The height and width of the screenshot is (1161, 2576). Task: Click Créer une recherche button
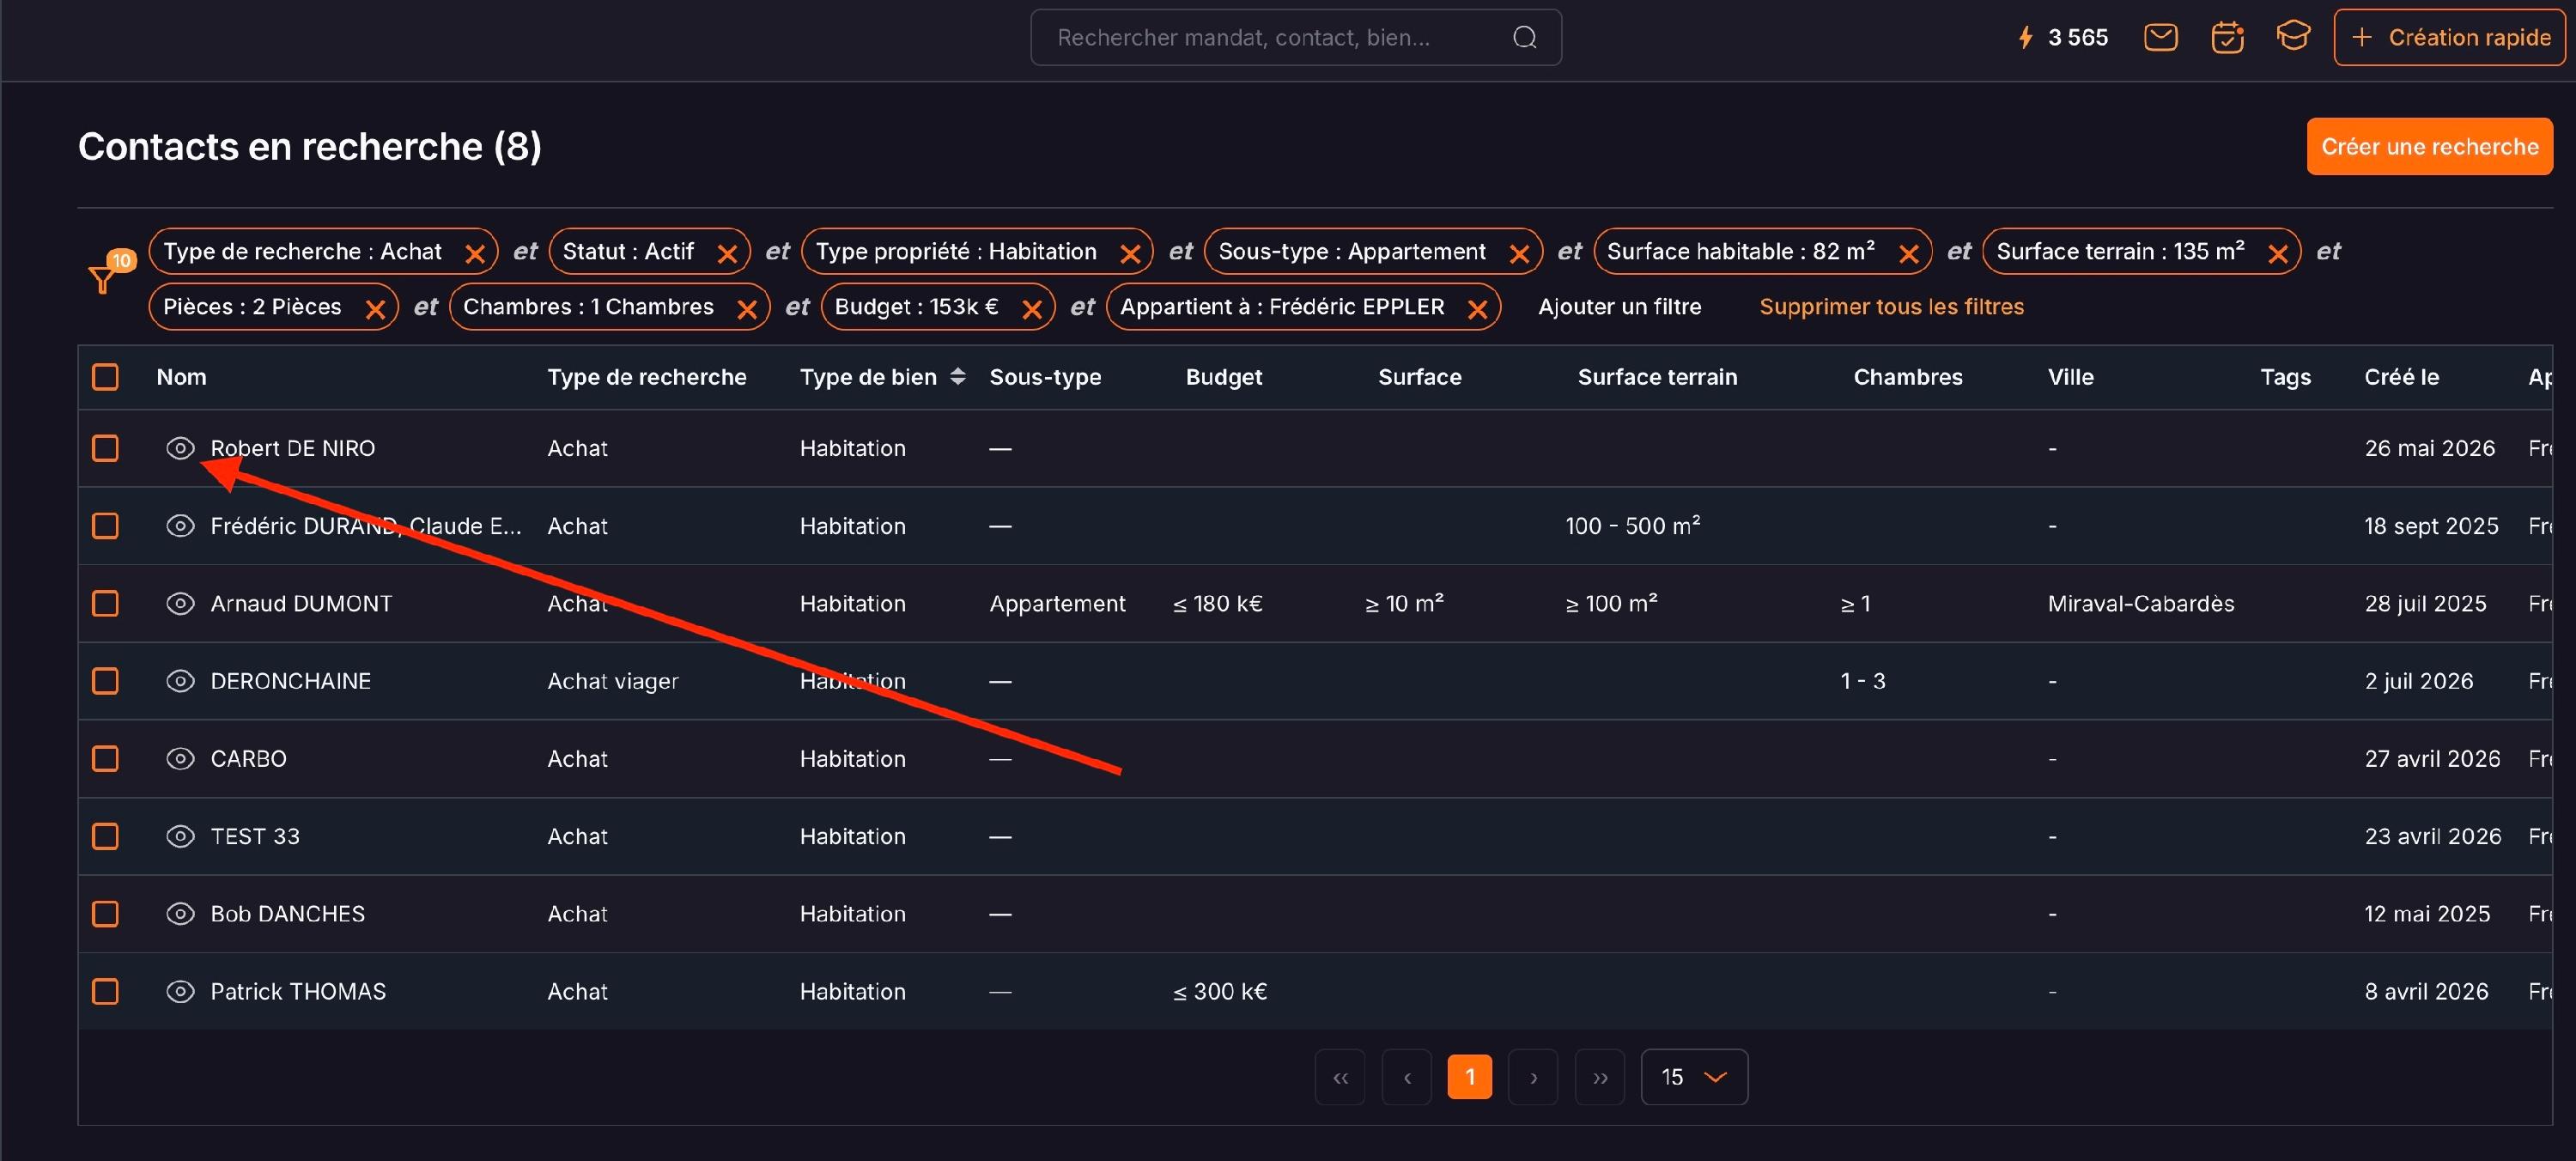click(2429, 147)
